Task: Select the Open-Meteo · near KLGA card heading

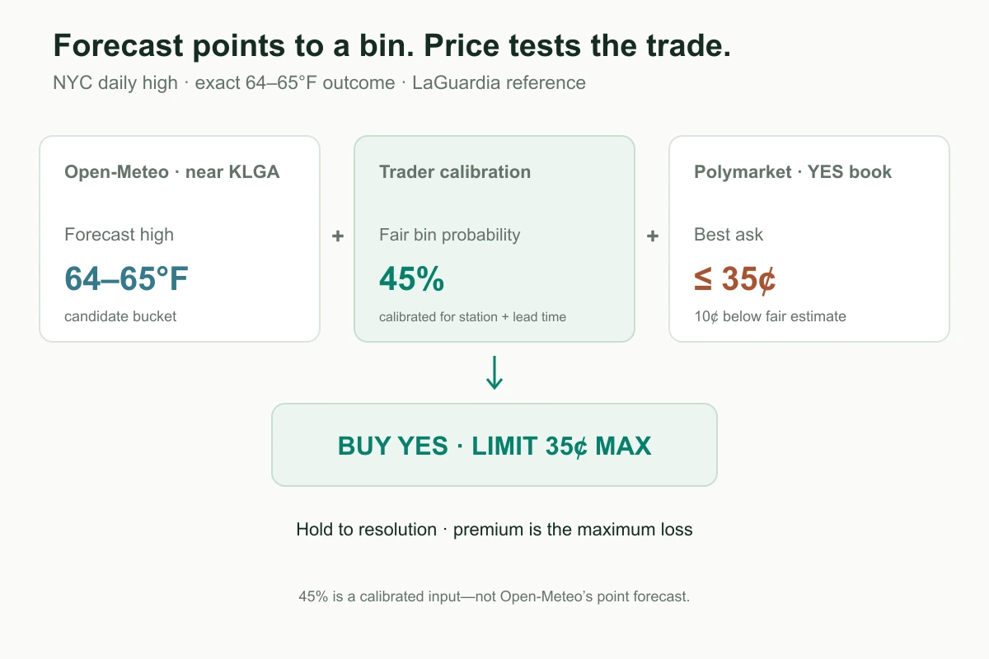Action: 171,172
